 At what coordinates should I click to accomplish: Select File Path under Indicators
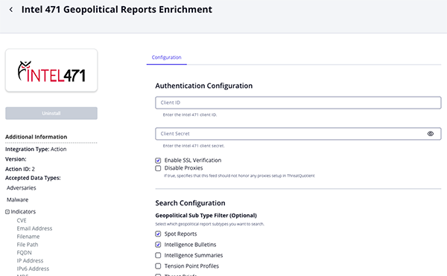pos(28,245)
